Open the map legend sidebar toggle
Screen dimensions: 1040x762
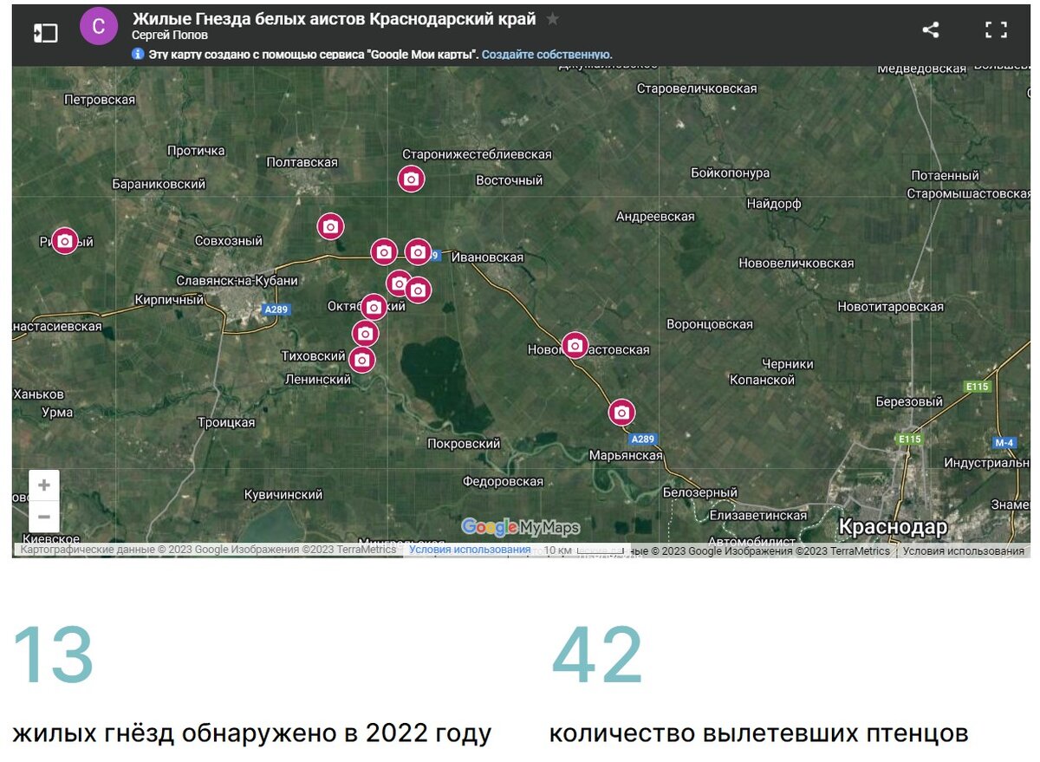click(x=45, y=32)
